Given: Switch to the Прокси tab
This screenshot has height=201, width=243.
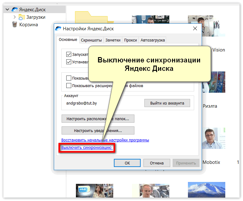Looking at the screenshot, I should 130,40.
